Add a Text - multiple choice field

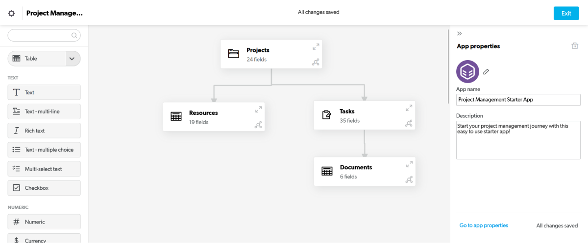44,150
